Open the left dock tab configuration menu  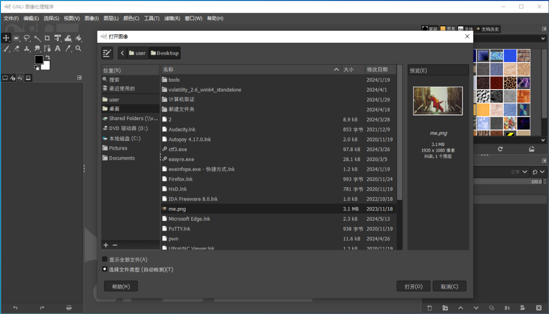click(80, 78)
